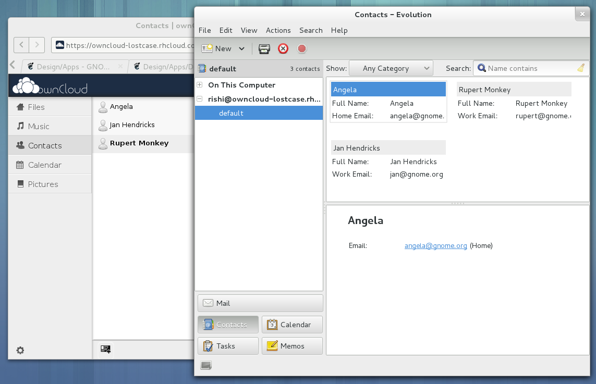Switch to the Calendar view button
596x384 pixels.
pos(292,325)
